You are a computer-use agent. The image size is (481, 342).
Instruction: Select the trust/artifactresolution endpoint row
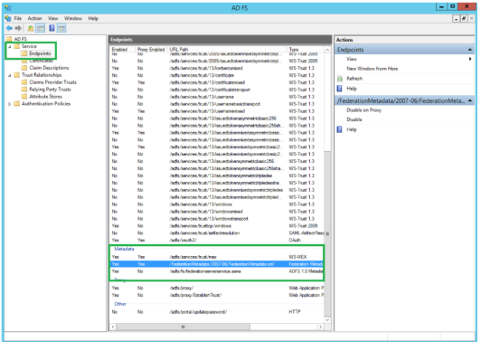(x=217, y=233)
